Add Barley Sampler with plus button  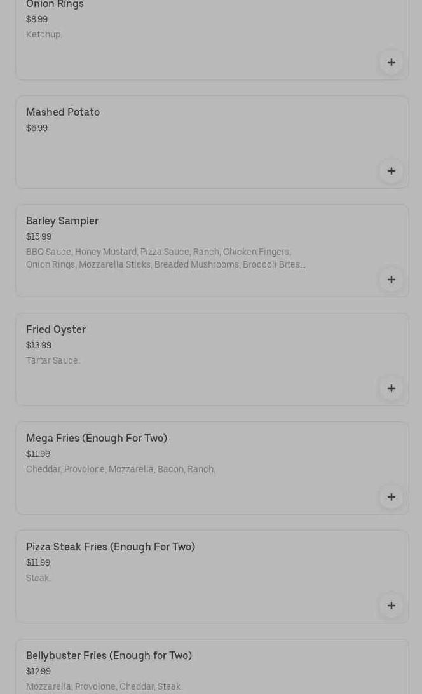(391, 280)
